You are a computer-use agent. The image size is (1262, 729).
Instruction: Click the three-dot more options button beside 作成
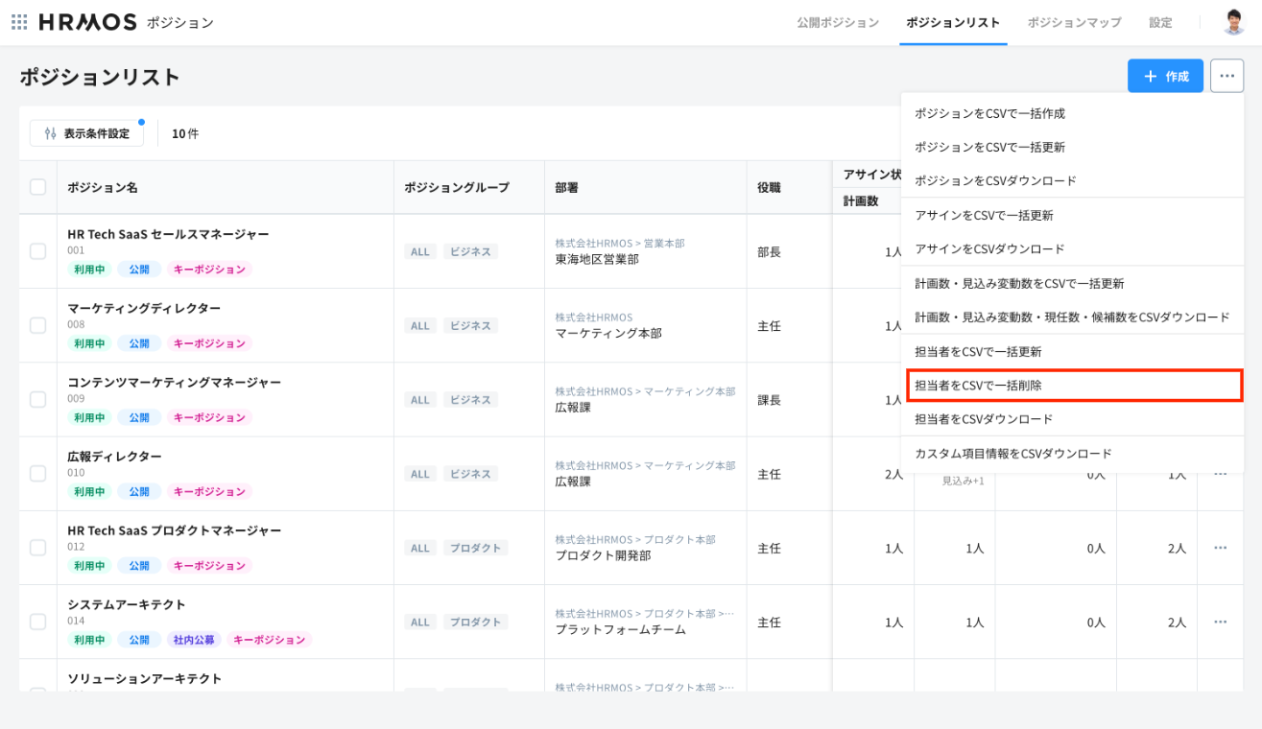click(1226, 76)
